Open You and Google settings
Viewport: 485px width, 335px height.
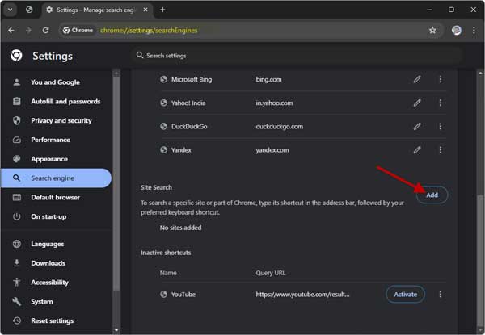(x=56, y=82)
